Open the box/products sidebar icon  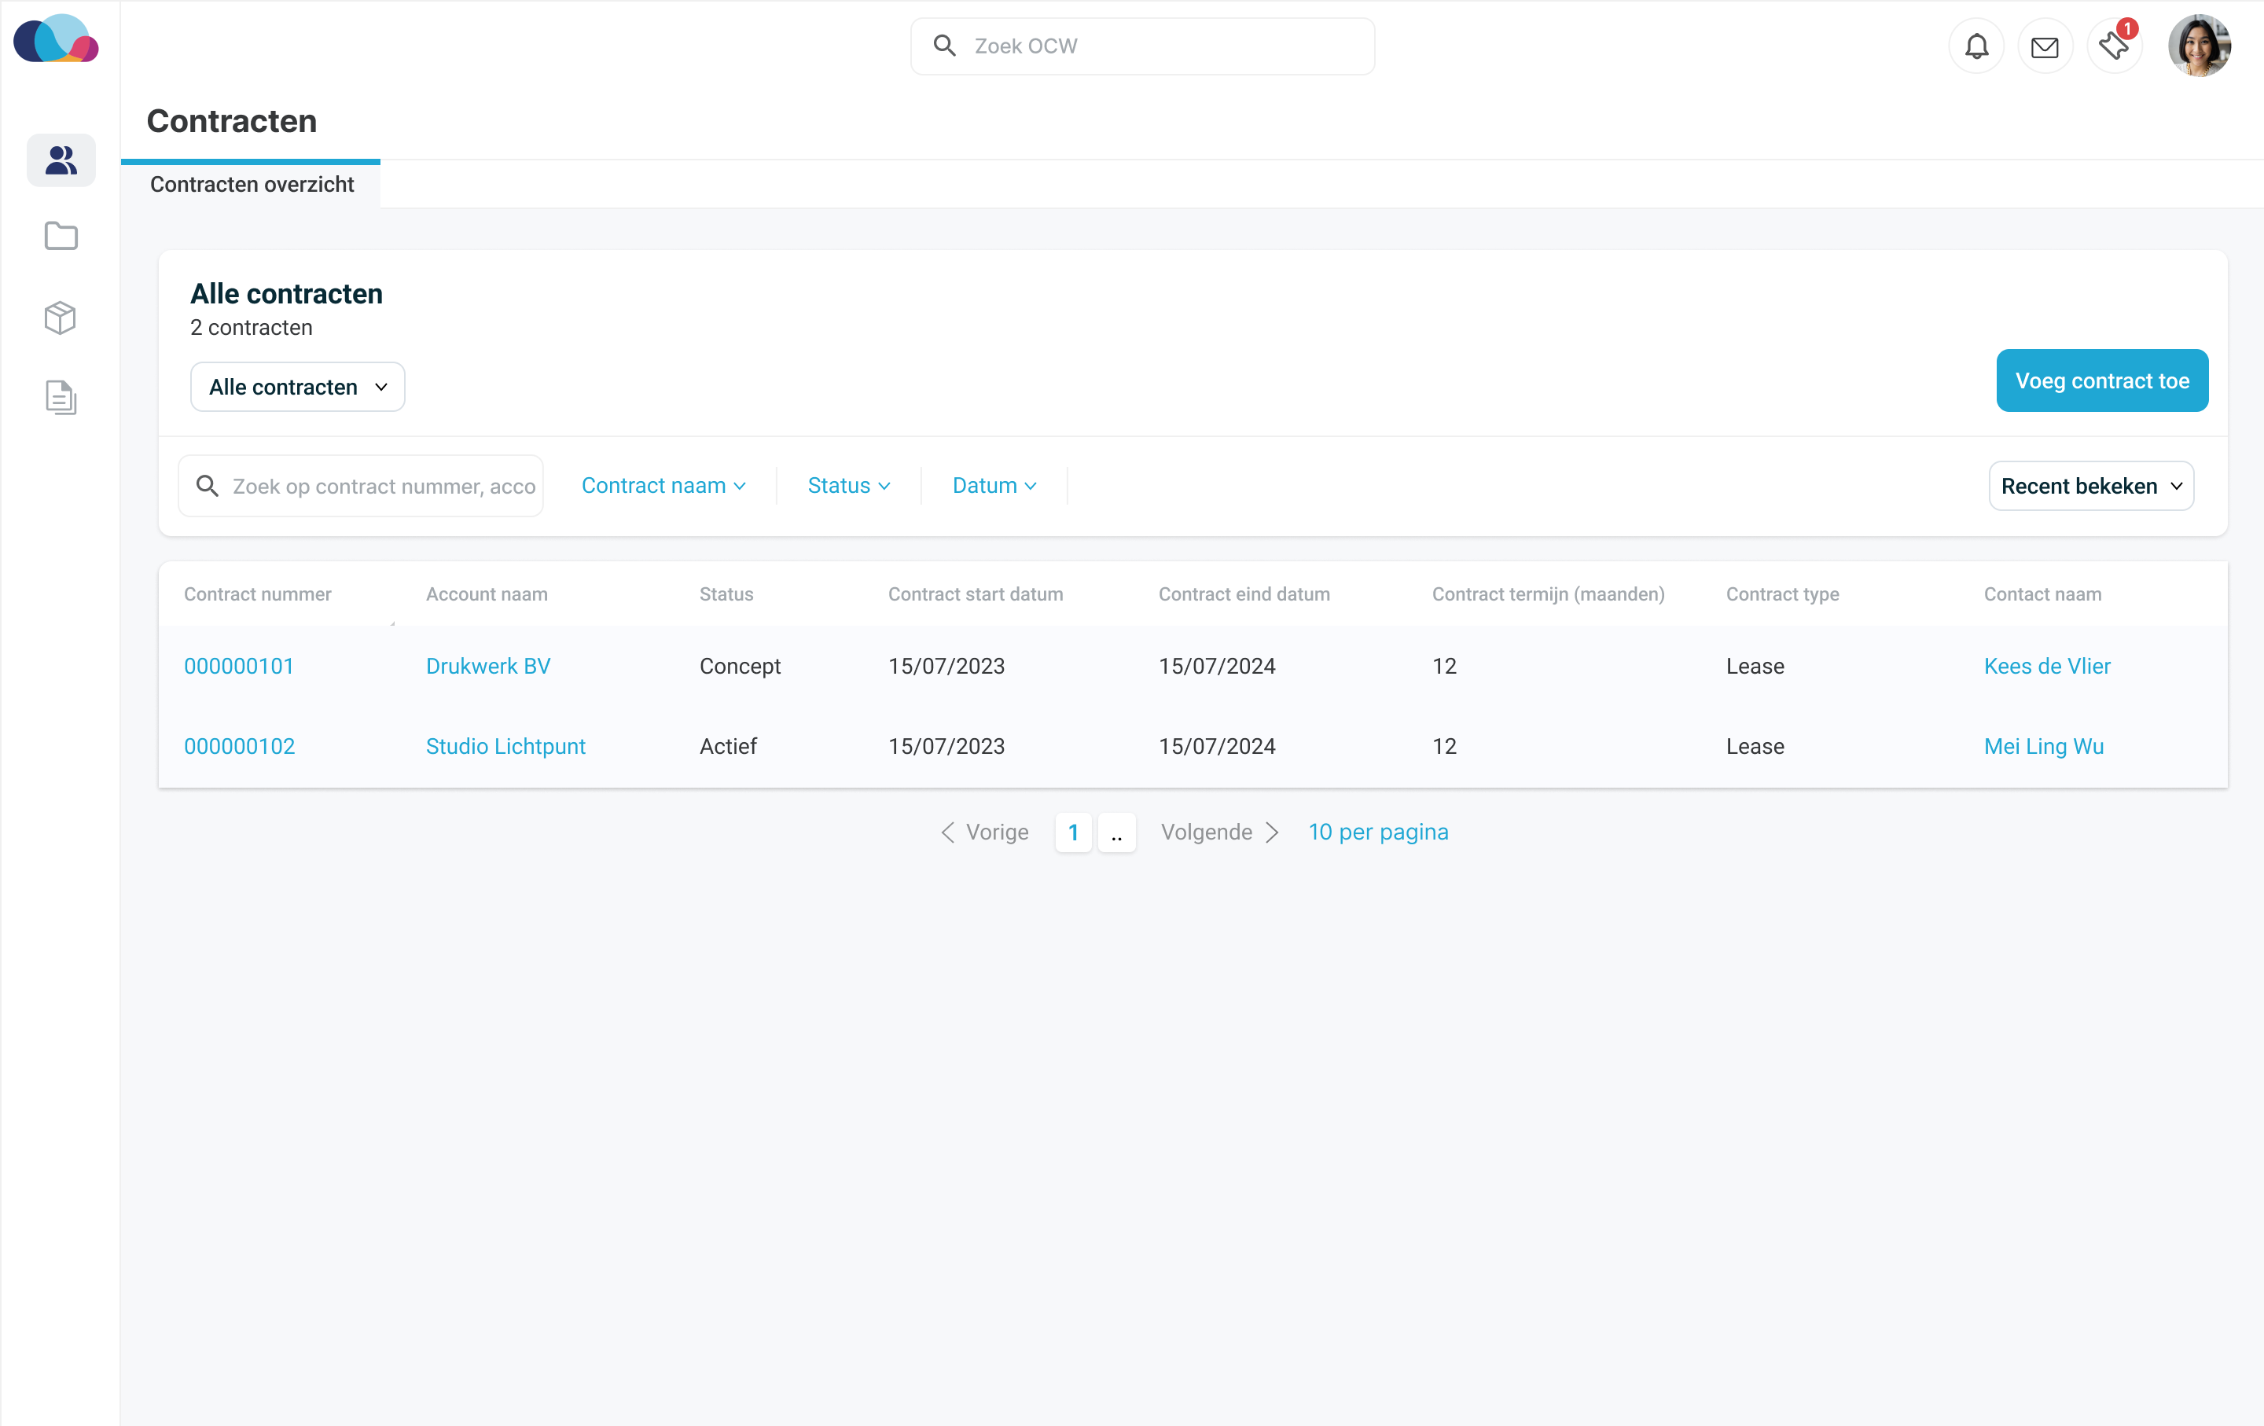[61, 318]
